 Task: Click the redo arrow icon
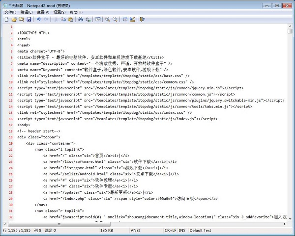[x=46, y=19]
